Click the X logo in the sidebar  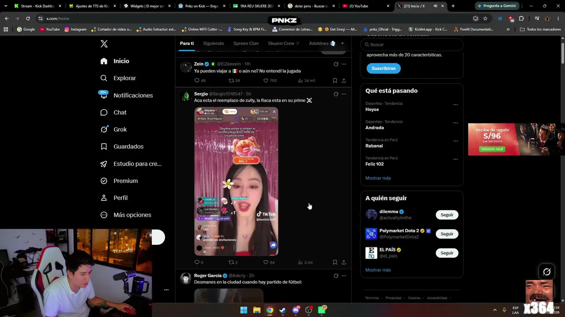click(x=104, y=44)
